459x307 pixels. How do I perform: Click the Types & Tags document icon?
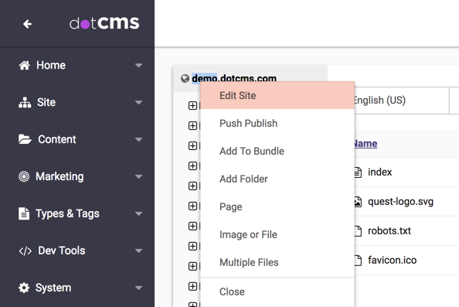click(x=24, y=213)
